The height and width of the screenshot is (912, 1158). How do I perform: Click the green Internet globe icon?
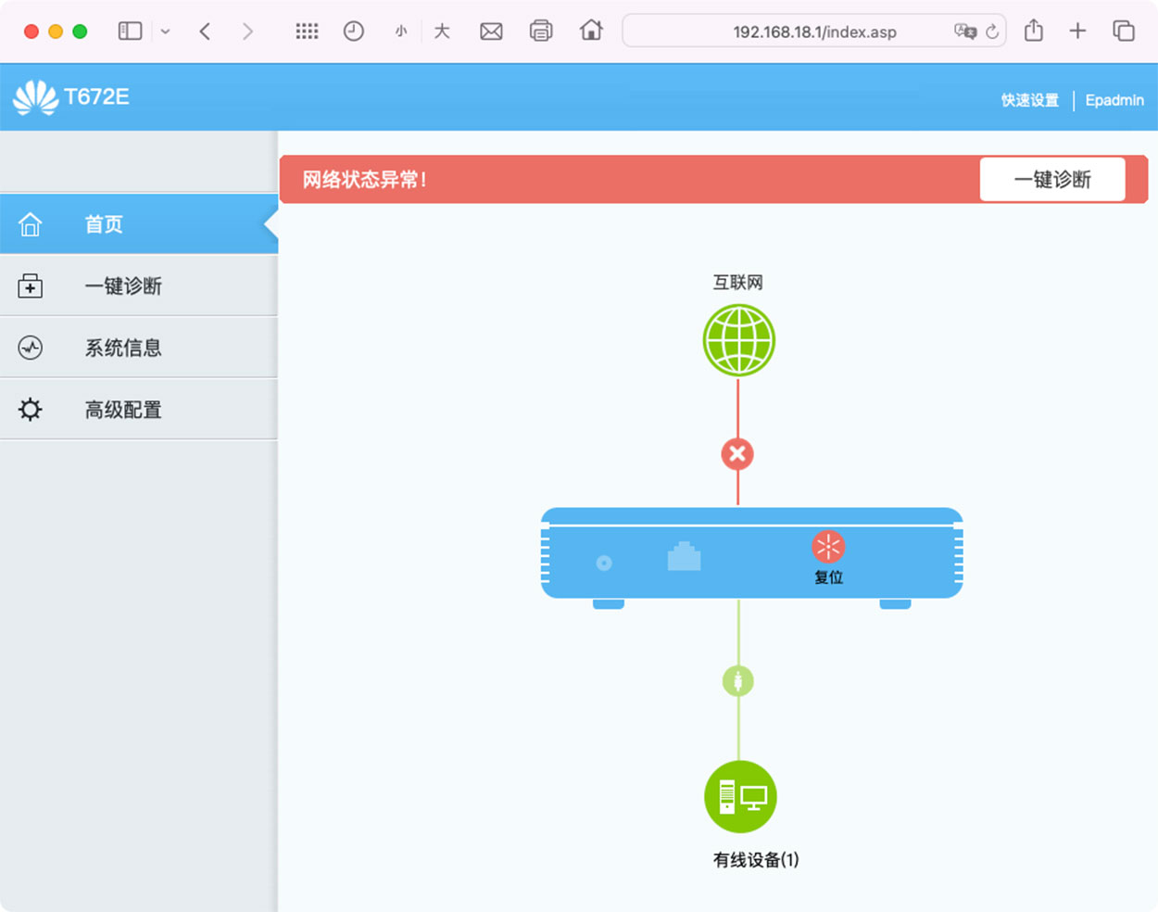738,341
